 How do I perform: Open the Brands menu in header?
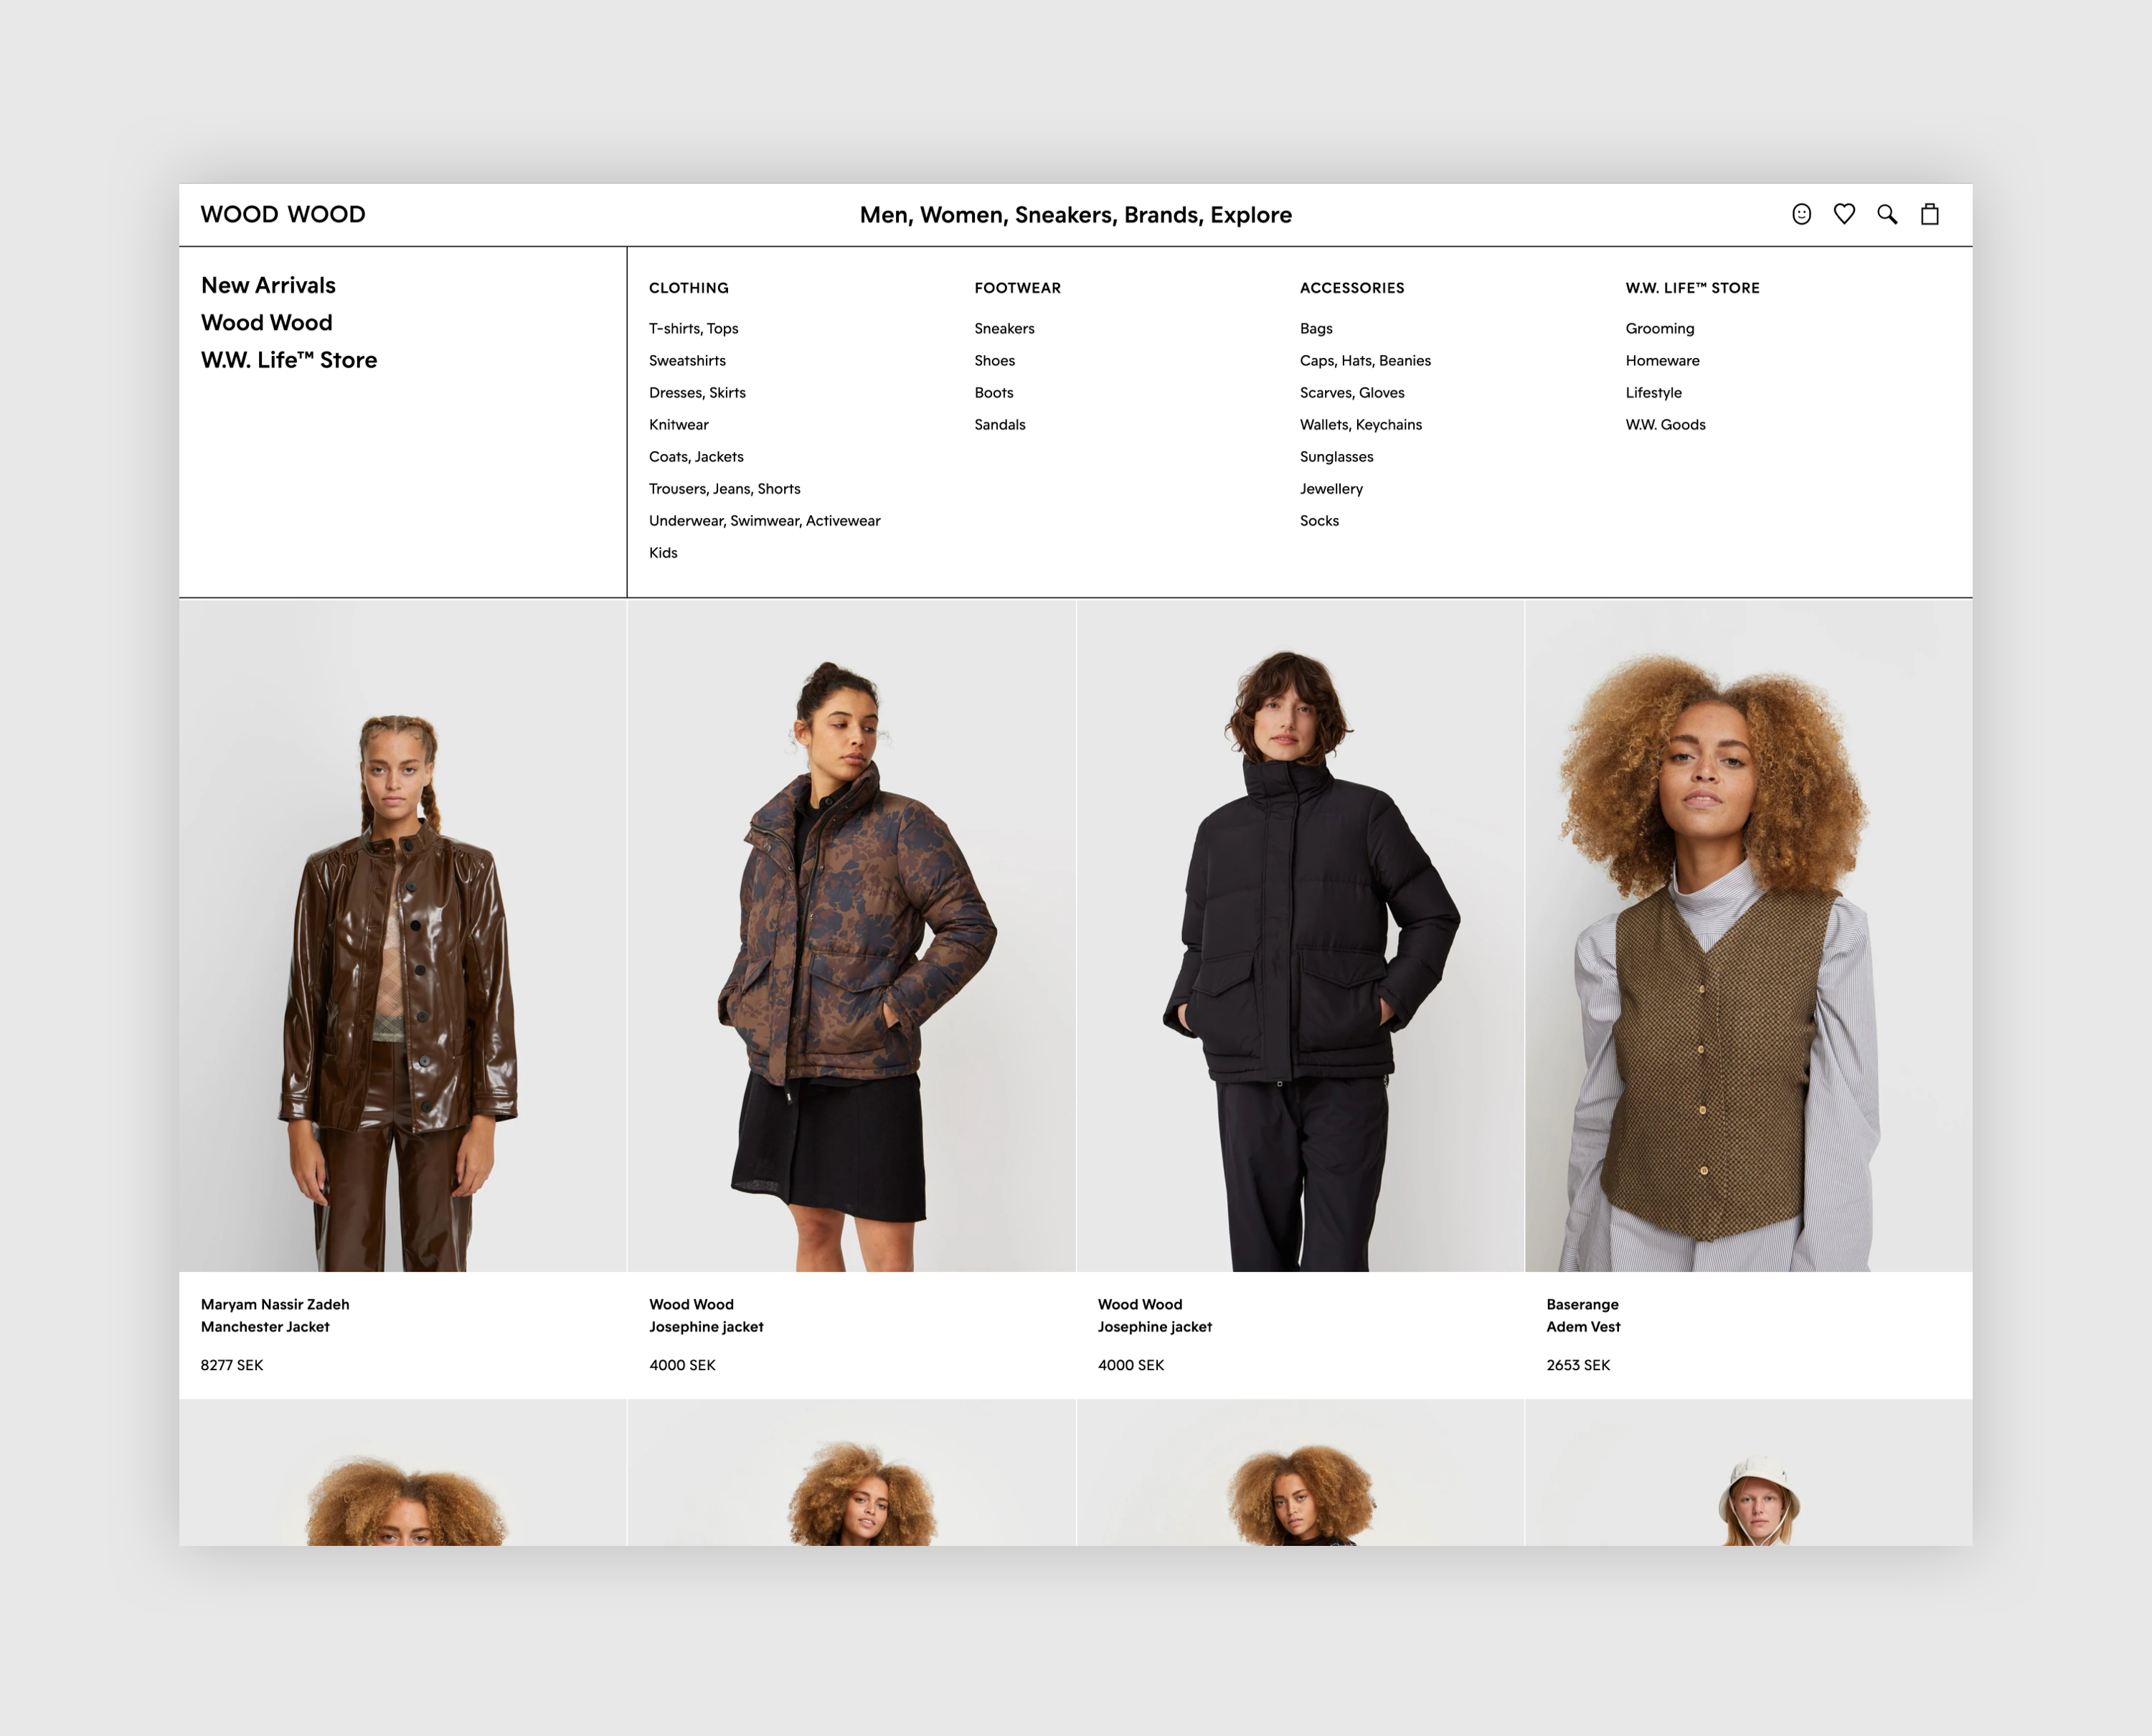pos(1161,215)
